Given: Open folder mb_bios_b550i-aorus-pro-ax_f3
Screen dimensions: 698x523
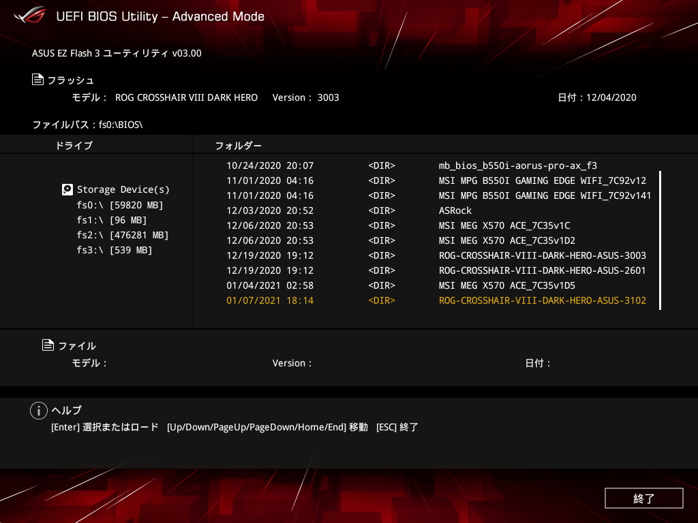Looking at the screenshot, I should [x=518, y=166].
